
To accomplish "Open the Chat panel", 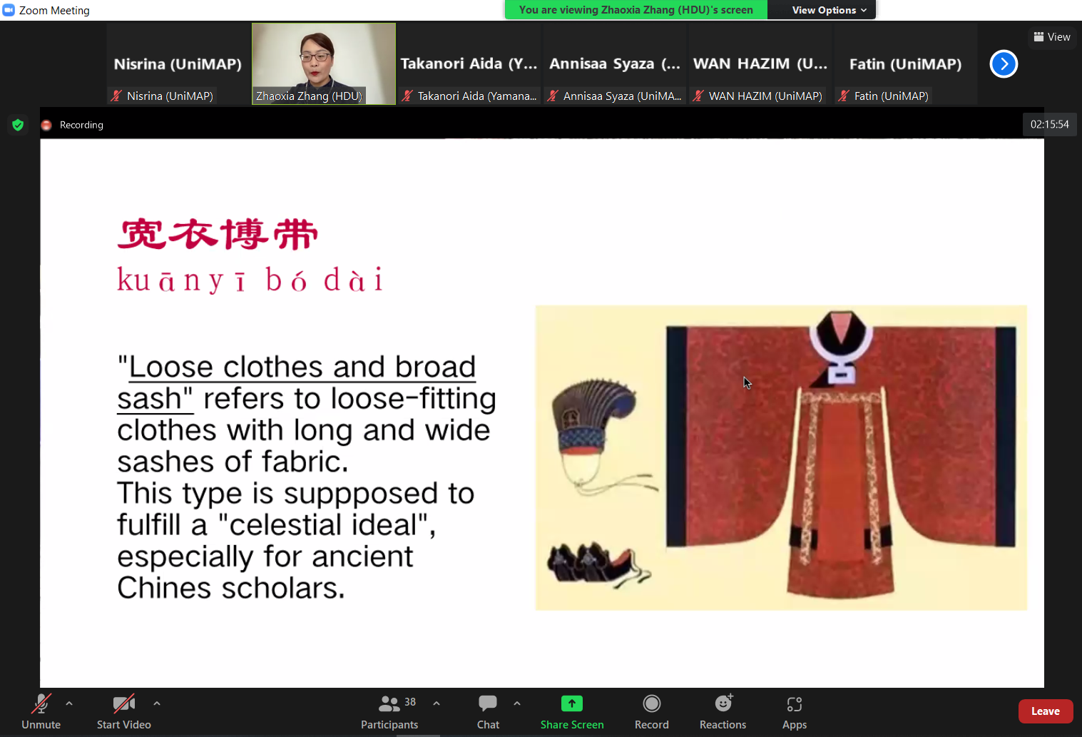I will 488,704.
